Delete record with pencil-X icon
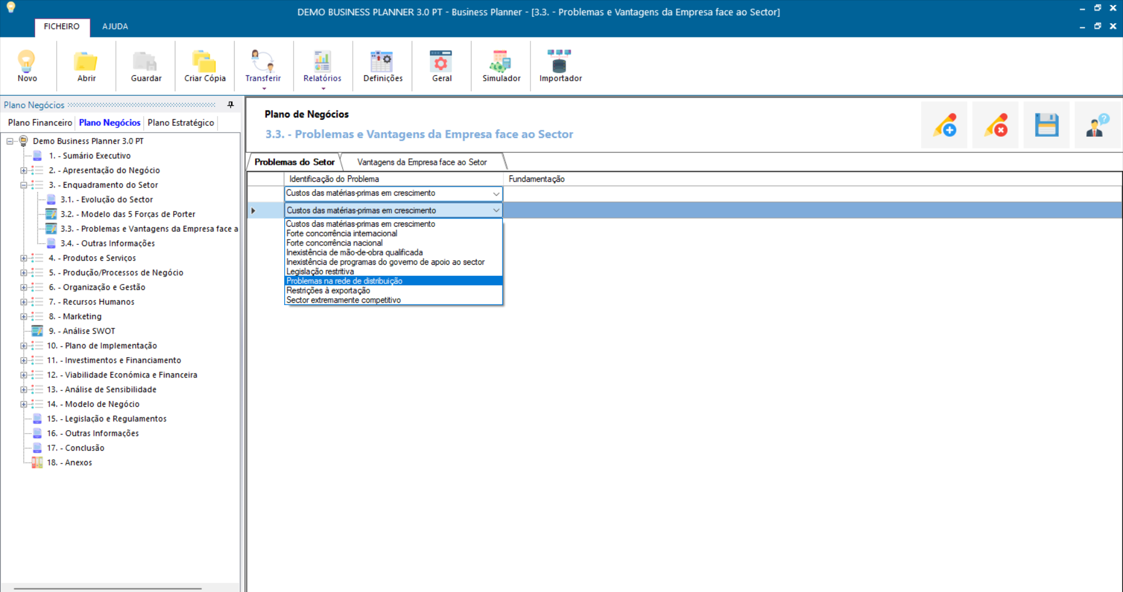The image size is (1123, 592). coord(995,125)
